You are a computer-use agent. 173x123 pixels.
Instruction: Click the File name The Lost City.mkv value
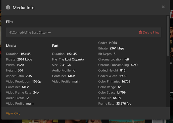tap(71, 59)
